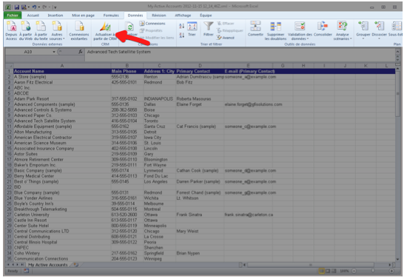
Task: Select column A header
Action: click(x=62, y=66)
